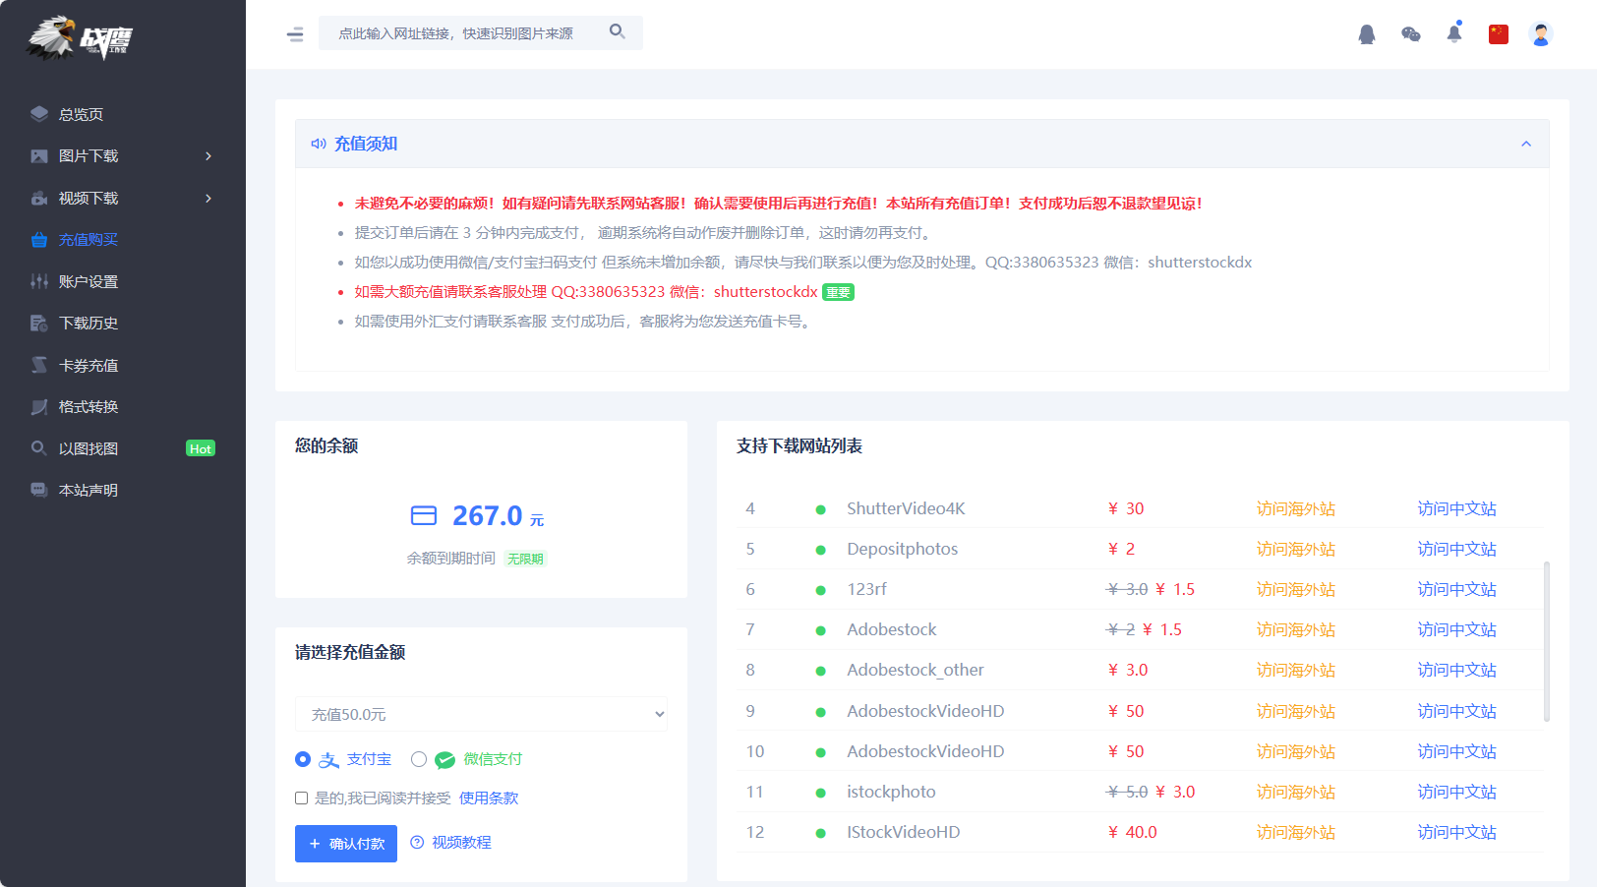This screenshot has height=887, width=1597.
Task: Click the balance credit card icon
Action: (x=424, y=515)
